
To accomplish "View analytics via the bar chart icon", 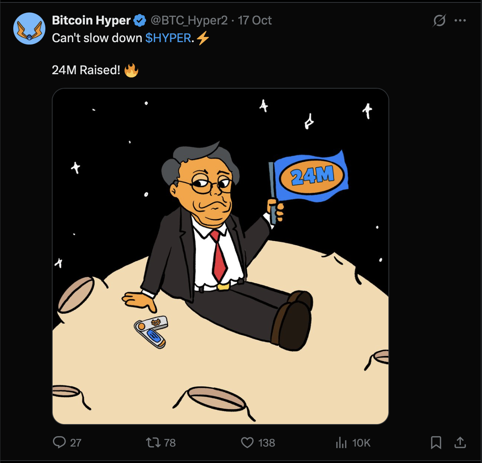I will [341, 443].
